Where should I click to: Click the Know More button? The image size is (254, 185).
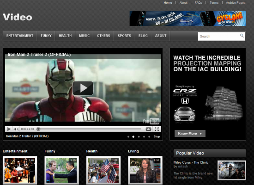coord(190,134)
